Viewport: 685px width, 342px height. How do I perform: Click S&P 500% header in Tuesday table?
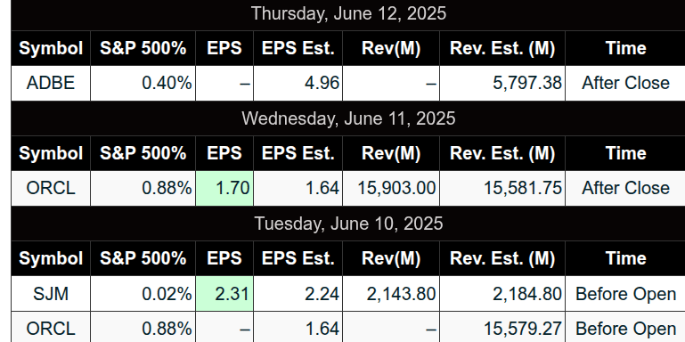[x=143, y=258]
